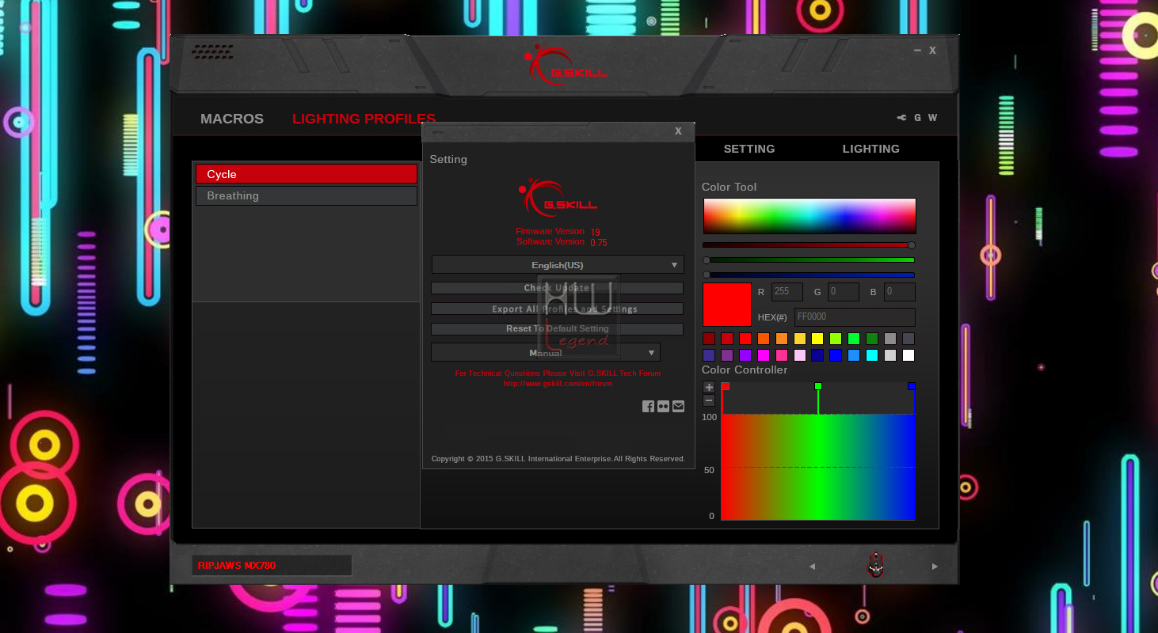Pick a color from the spectrum picker
Image resolution: width=1158 pixels, height=633 pixels.
coord(809,216)
